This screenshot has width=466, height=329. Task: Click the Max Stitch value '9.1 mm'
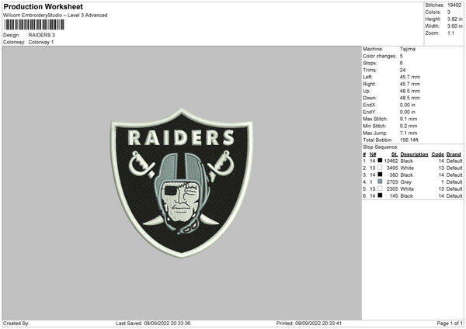coord(409,119)
